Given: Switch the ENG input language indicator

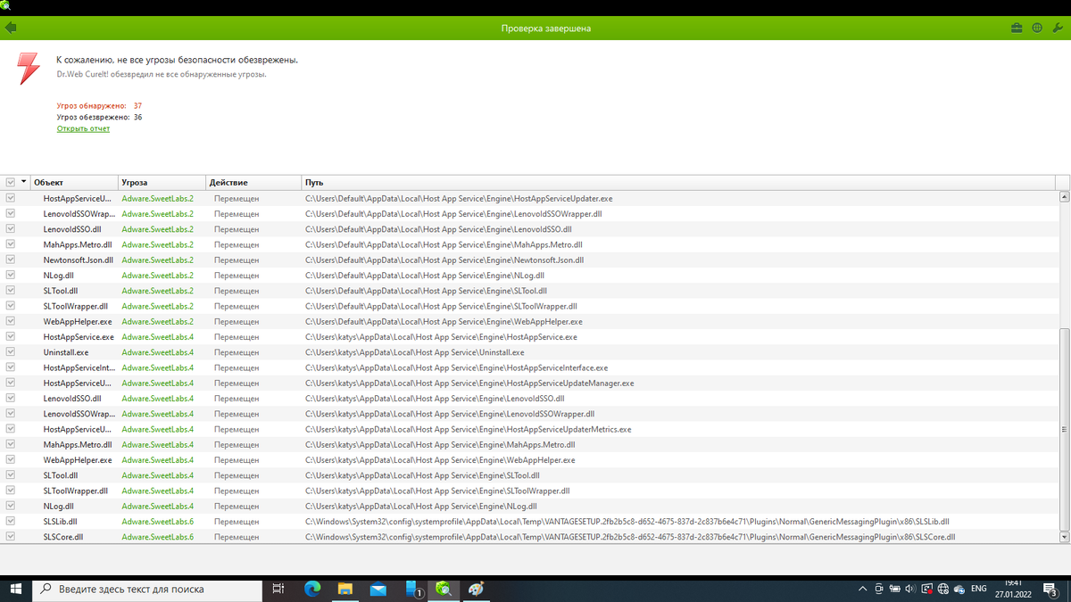Looking at the screenshot, I should [x=979, y=589].
